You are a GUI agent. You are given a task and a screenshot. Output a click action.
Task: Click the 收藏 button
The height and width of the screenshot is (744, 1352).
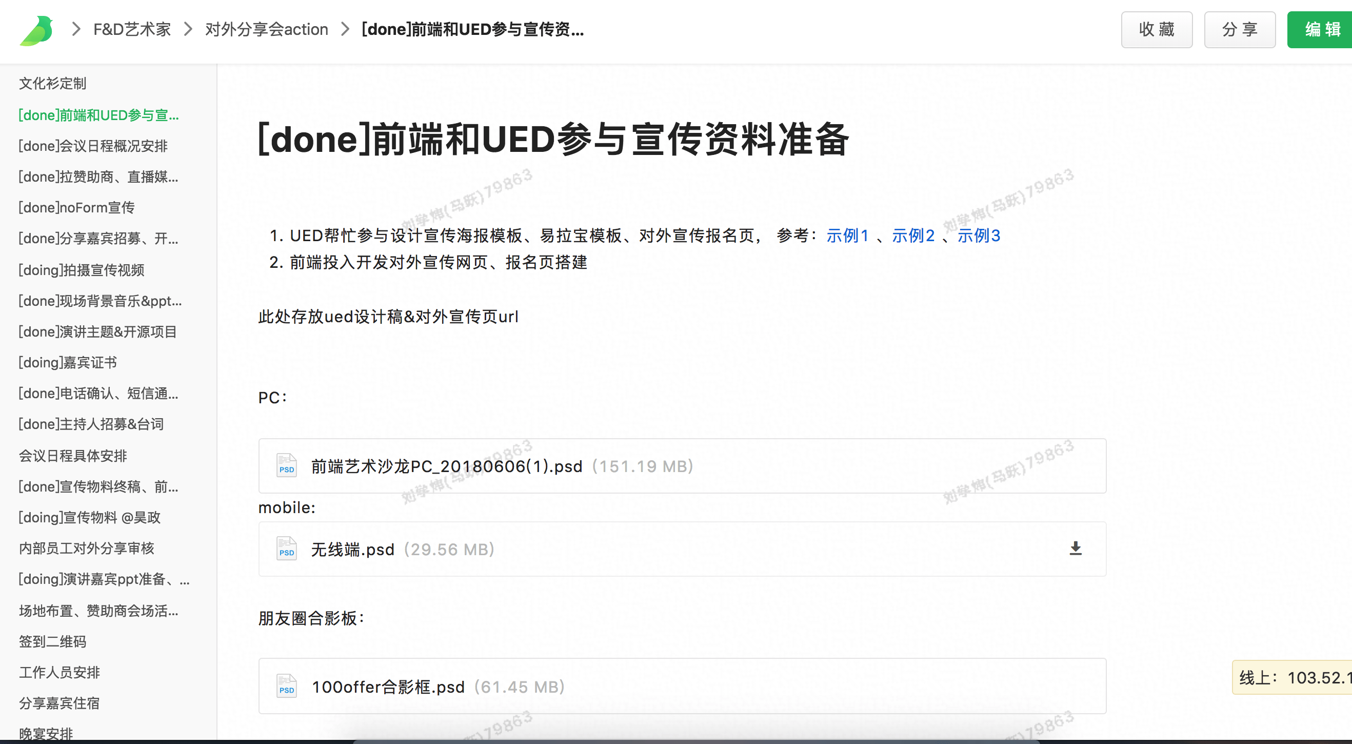[1157, 29]
